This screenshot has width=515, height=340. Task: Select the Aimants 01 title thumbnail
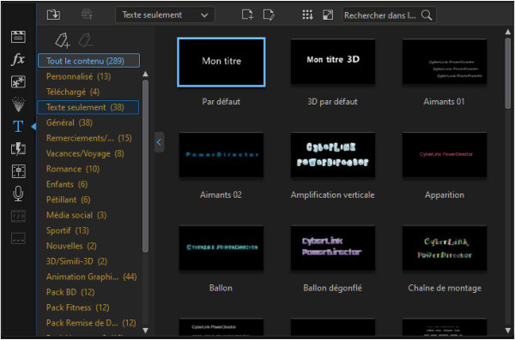click(445, 62)
